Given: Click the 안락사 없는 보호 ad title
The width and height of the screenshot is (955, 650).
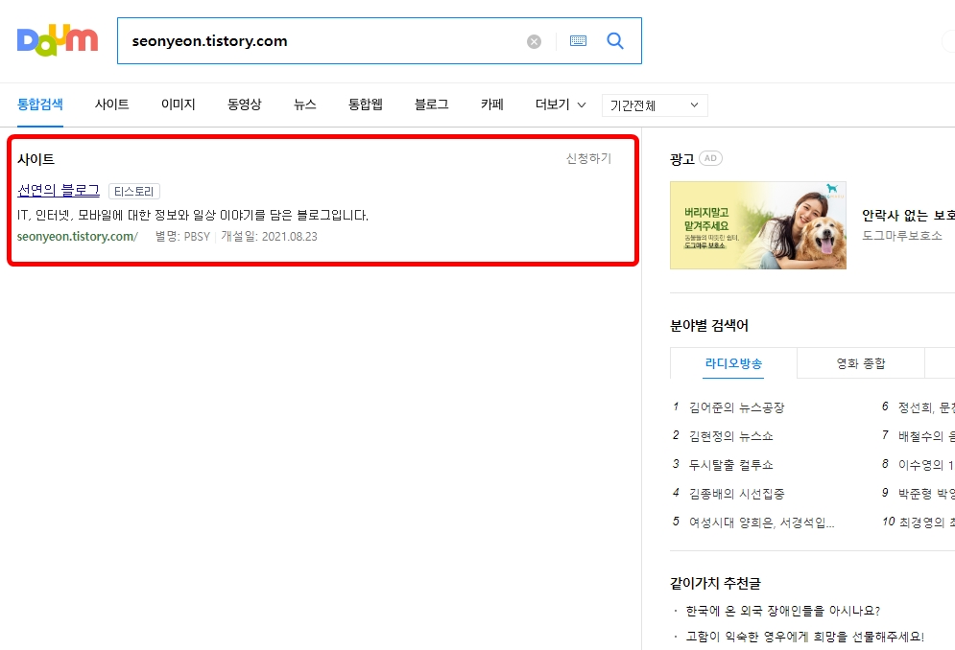Looking at the screenshot, I should click(x=908, y=216).
